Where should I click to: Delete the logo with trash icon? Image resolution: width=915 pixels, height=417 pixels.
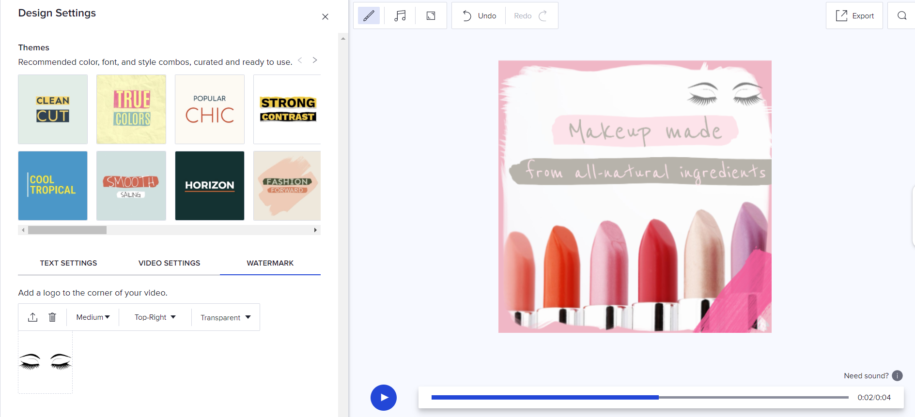(52, 317)
